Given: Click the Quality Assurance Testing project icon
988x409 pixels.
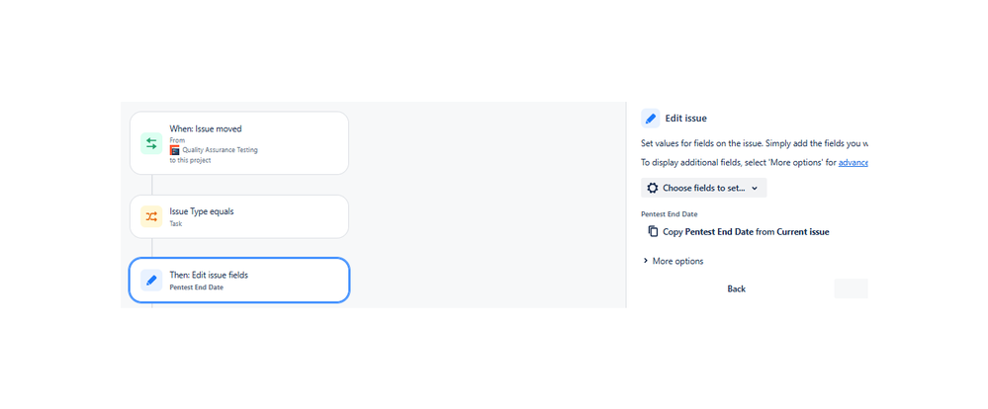Looking at the screenshot, I should click(x=174, y=150).
